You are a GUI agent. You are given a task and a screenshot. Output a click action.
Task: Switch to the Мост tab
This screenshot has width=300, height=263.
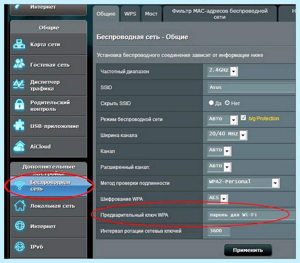click(151, 14)
